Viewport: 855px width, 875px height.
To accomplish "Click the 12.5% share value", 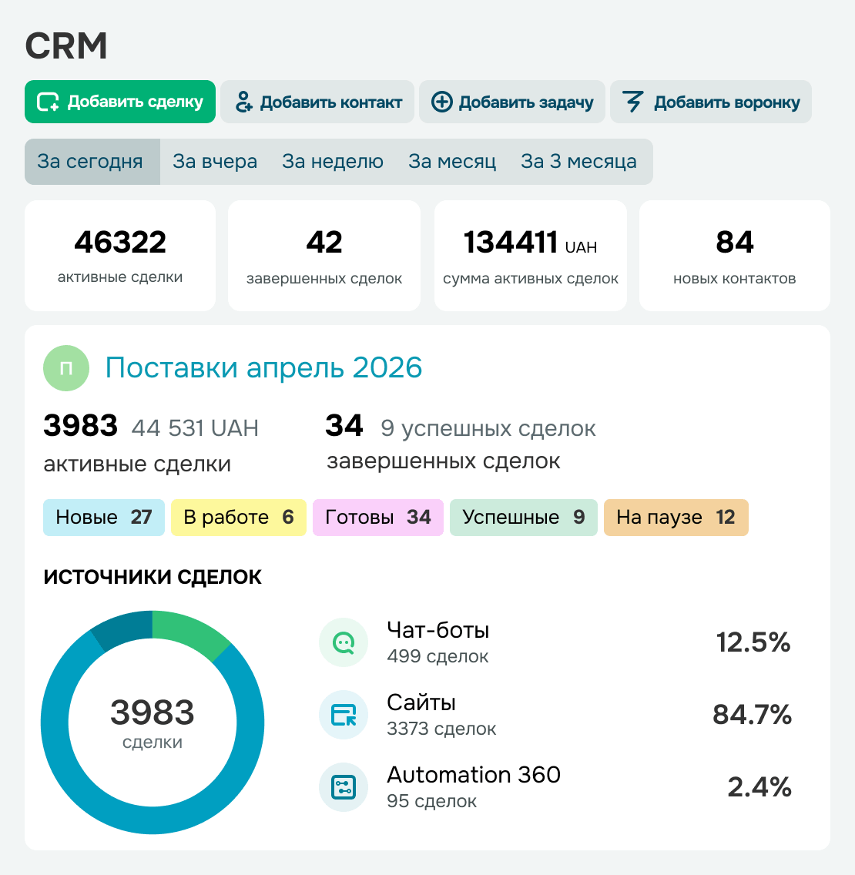I will pos(753,642).
